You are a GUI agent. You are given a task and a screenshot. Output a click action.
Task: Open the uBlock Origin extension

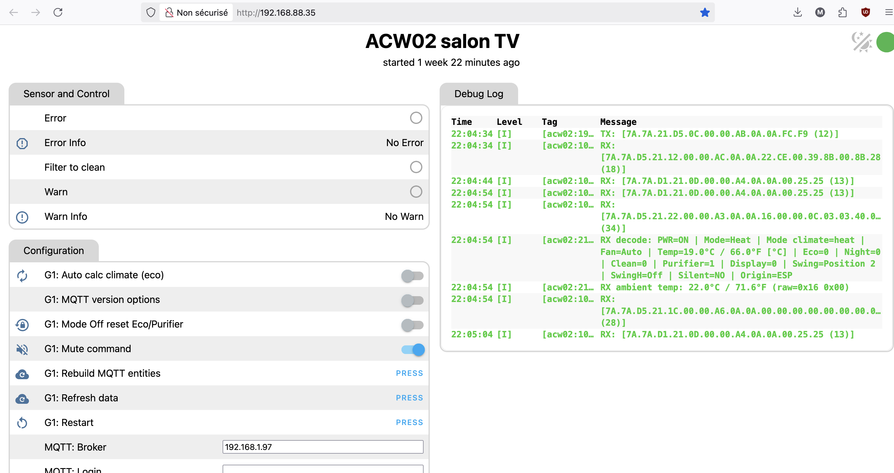pyautogui.click(x=866, y=13)
